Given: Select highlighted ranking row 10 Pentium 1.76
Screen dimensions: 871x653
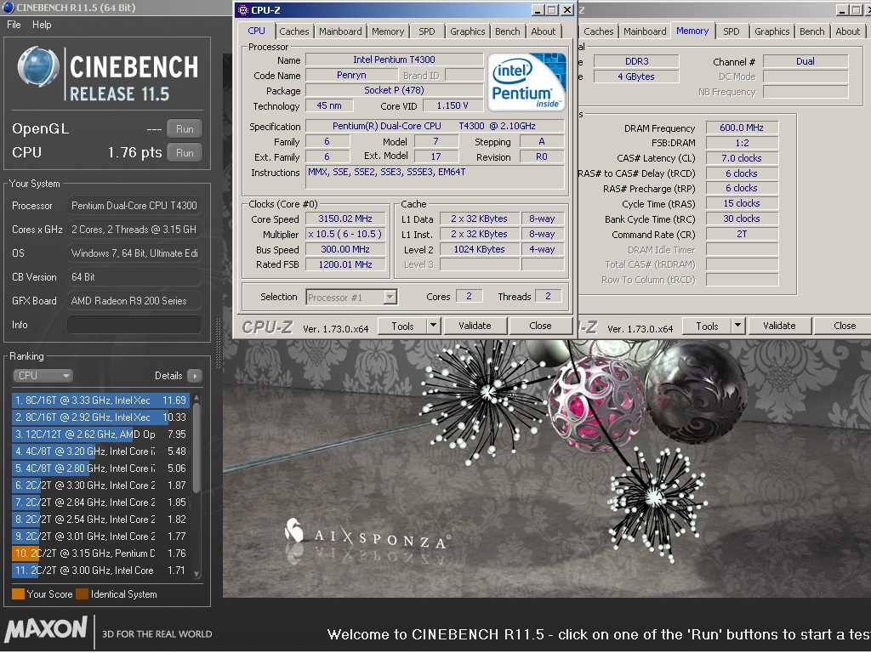Looking at the screenshot, I should [100, 554].
